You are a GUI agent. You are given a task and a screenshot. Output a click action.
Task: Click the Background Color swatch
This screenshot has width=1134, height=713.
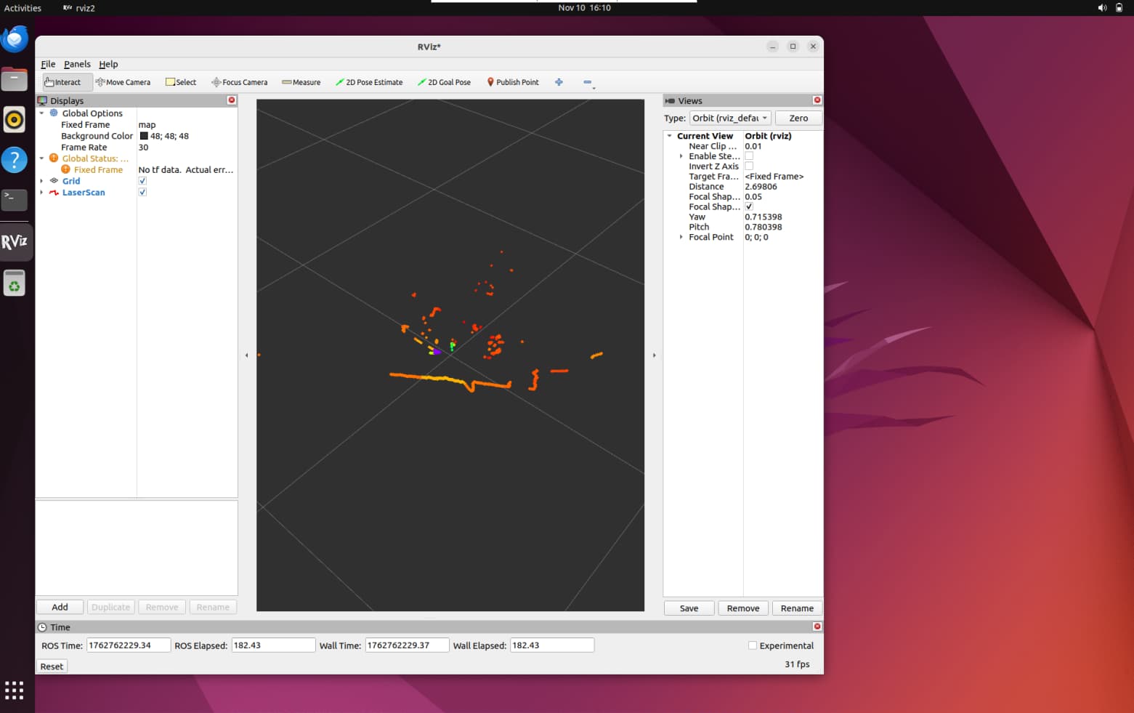[x=144, y=136]
